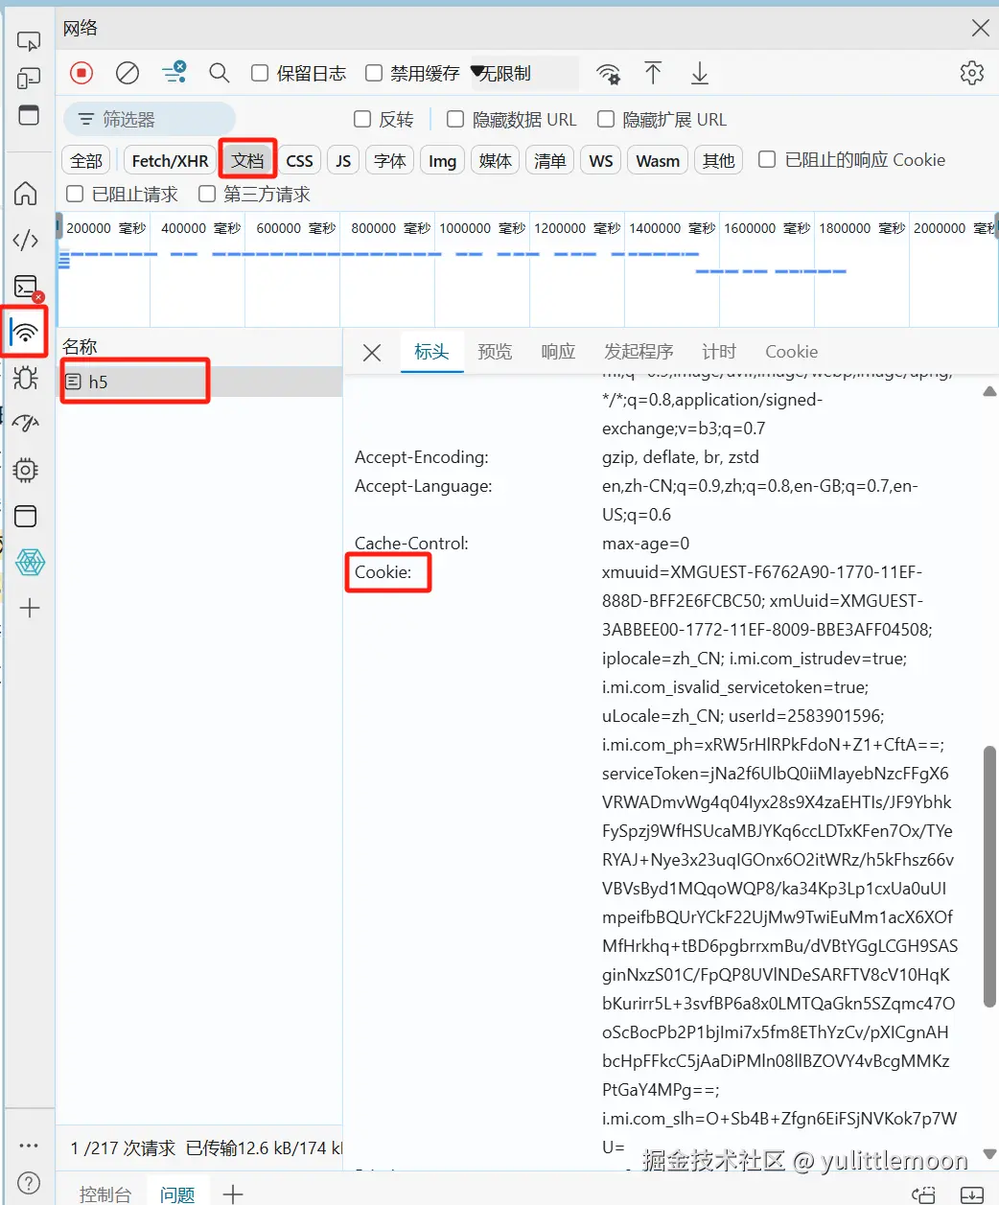
Task: Click the record network log button
Action: pyautogui.click(x=81, y=73)
